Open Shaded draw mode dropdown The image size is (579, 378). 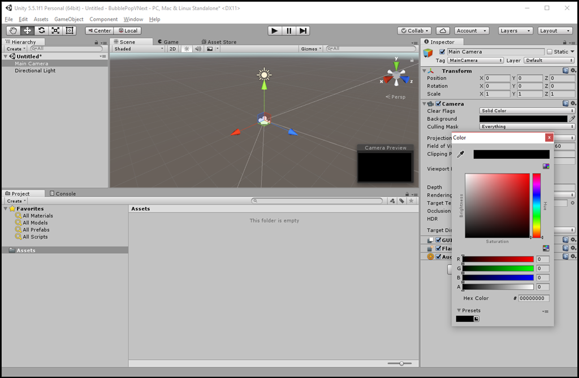139,49
